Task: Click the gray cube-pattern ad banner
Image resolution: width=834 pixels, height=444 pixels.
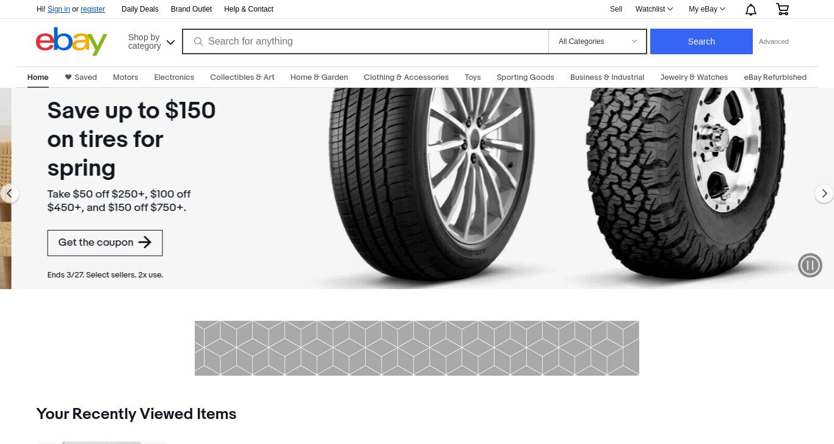Action: tap(417, 348)
